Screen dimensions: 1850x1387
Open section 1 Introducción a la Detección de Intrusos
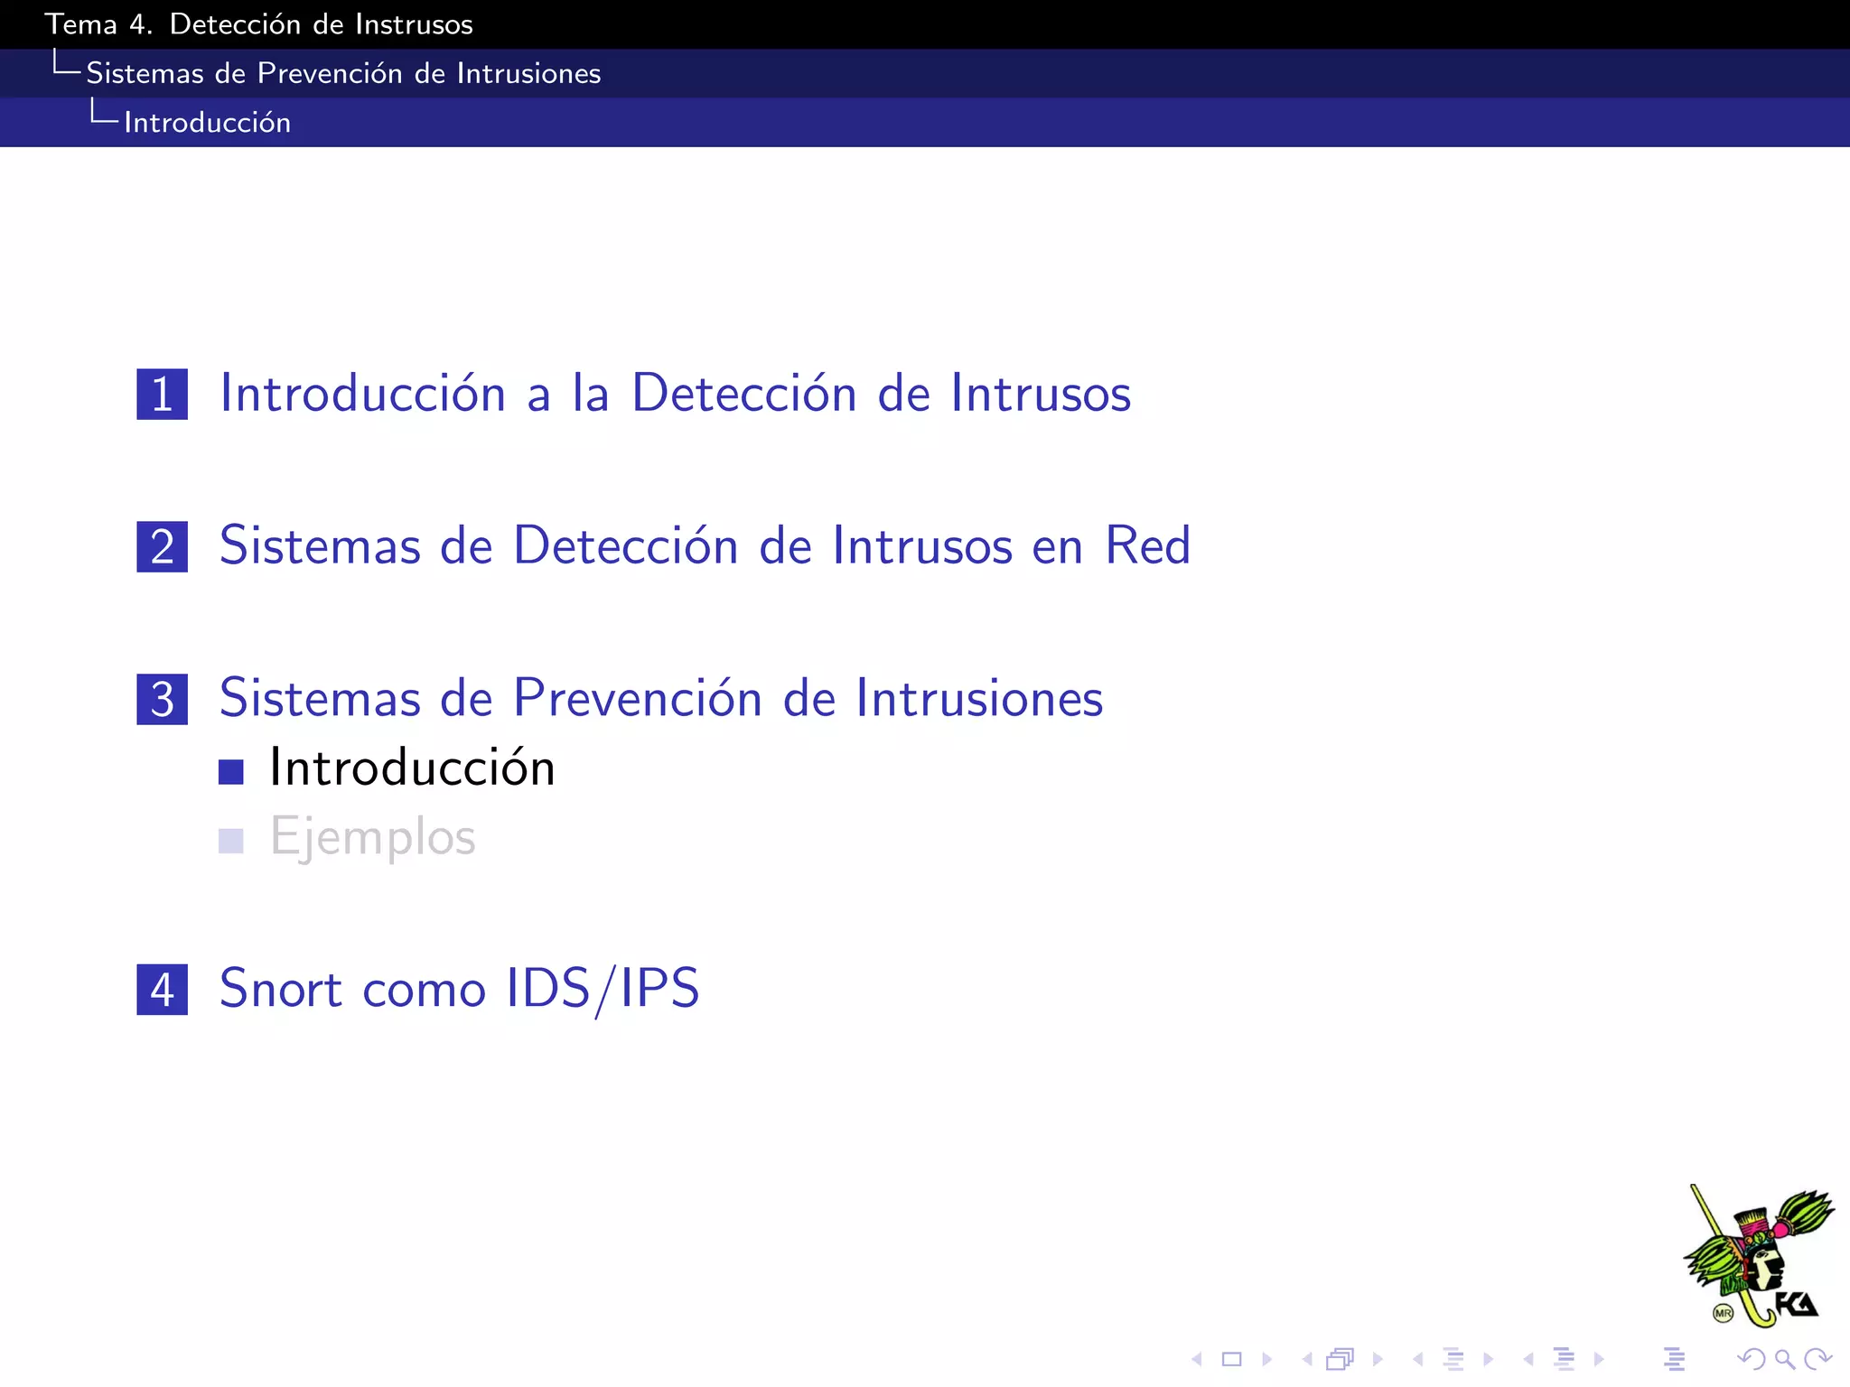tap(675, 394)
